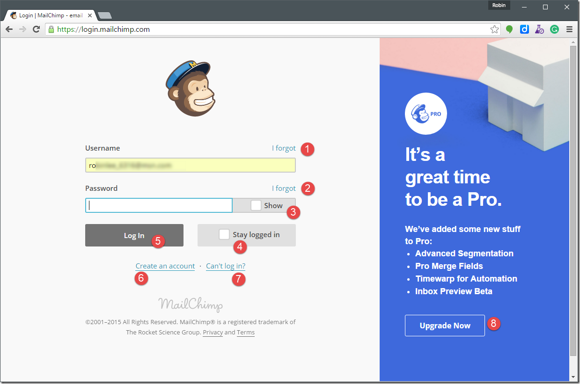Viewport: 580px width, 384px height.
Task: Open the blue 'd' extension icon
Action: pyautogui.click(x=525, y=29)
